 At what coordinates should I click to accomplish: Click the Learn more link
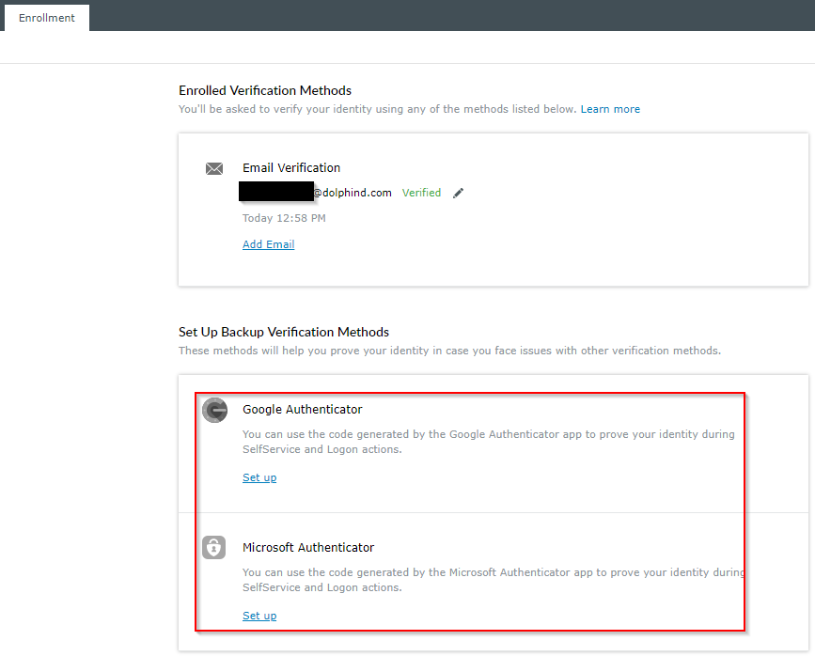pyautogui.click(x=610, y=109)
